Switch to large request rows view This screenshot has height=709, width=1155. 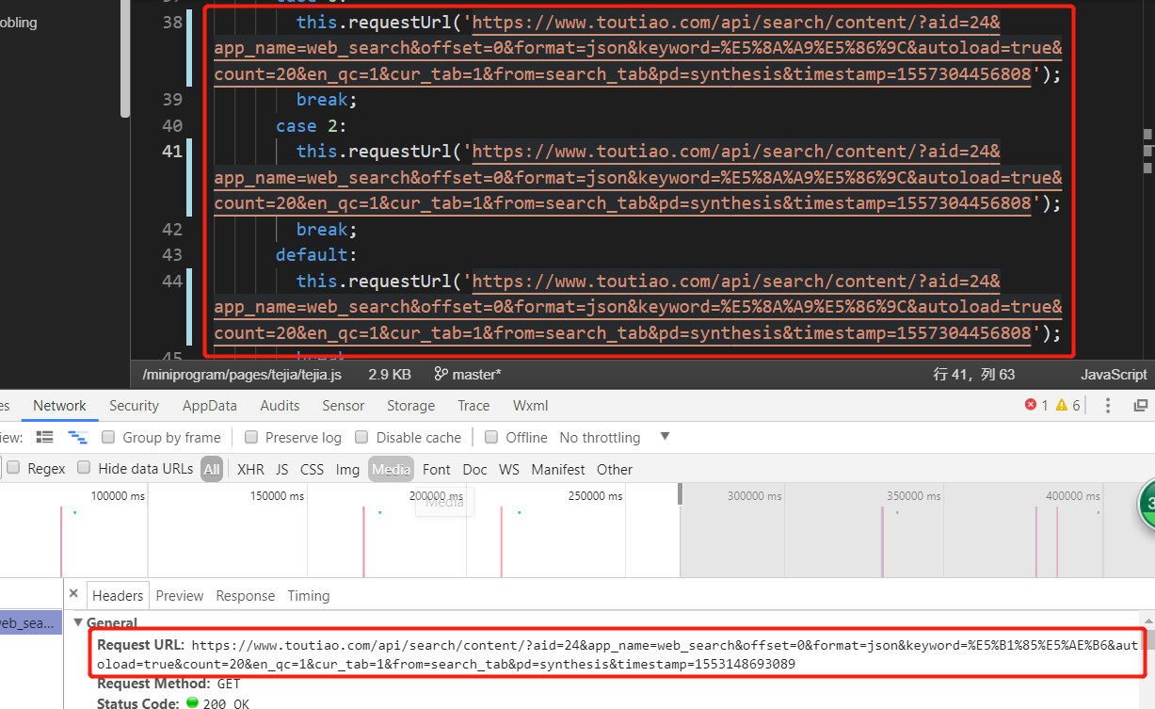[x=44, y=437]
